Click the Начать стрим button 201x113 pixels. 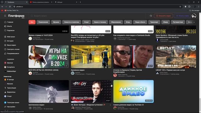tap(182, 16)
